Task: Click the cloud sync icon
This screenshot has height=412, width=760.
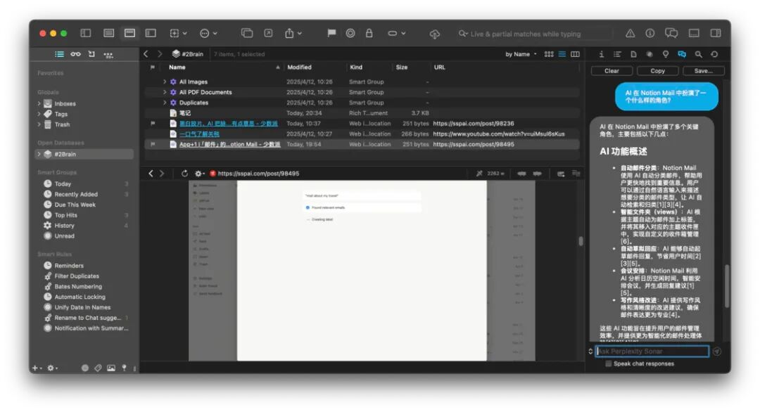Action: pos(435,34)
